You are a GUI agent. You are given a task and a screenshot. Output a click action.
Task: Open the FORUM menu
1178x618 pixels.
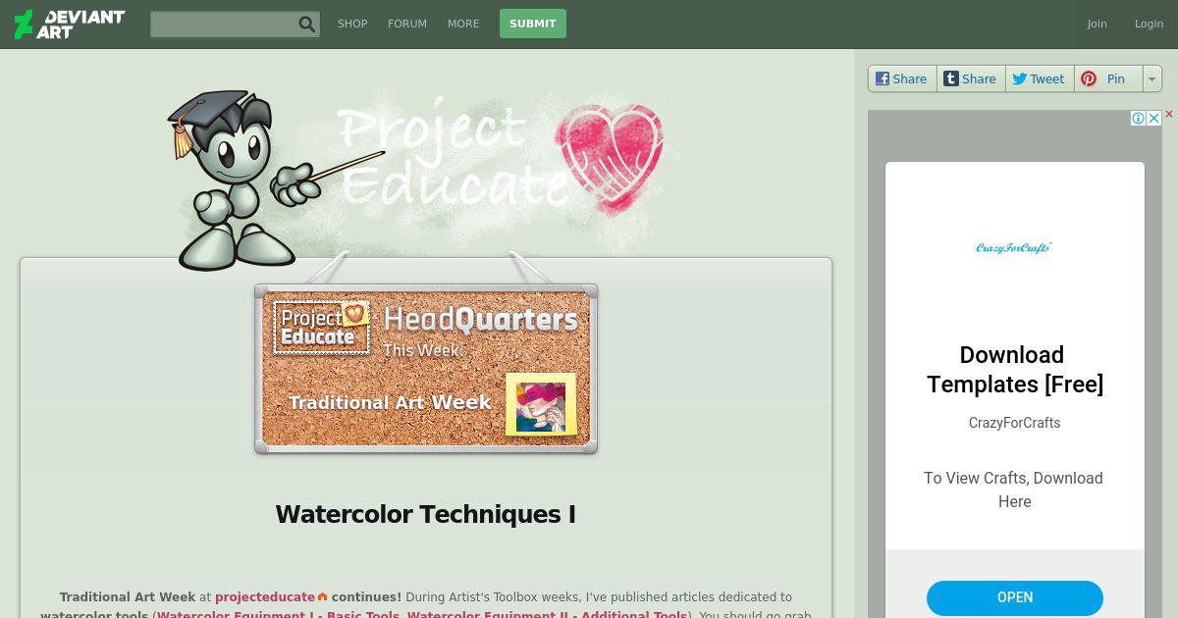[407, 24]
